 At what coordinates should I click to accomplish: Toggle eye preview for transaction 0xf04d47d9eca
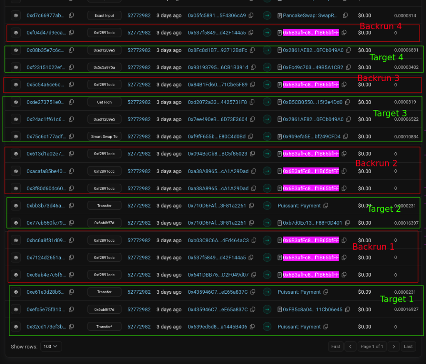(16, 32)
